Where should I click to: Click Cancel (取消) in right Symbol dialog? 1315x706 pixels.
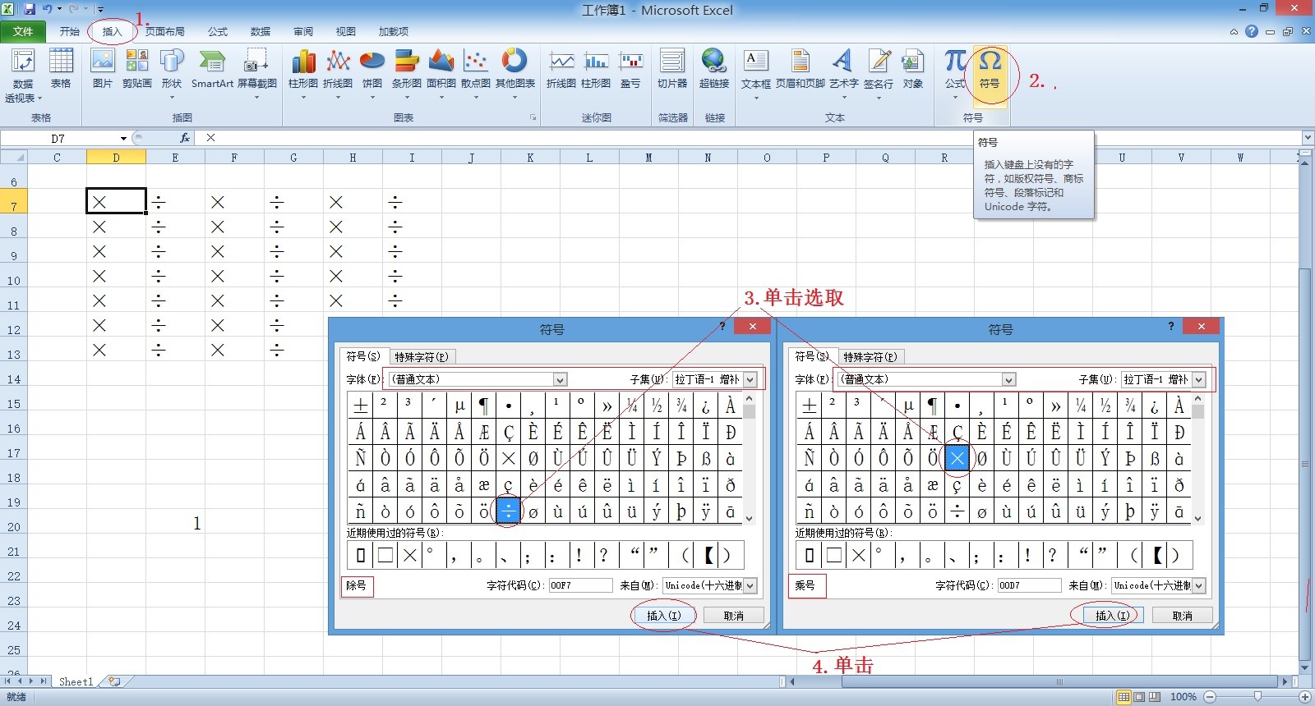pos(1183,616)
